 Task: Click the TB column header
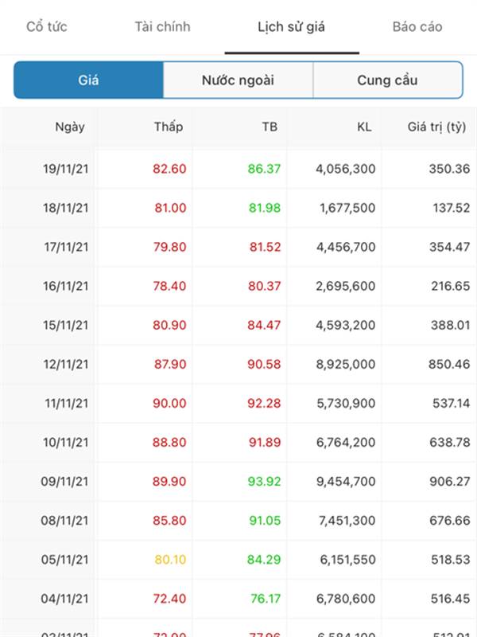click(270, 127)
